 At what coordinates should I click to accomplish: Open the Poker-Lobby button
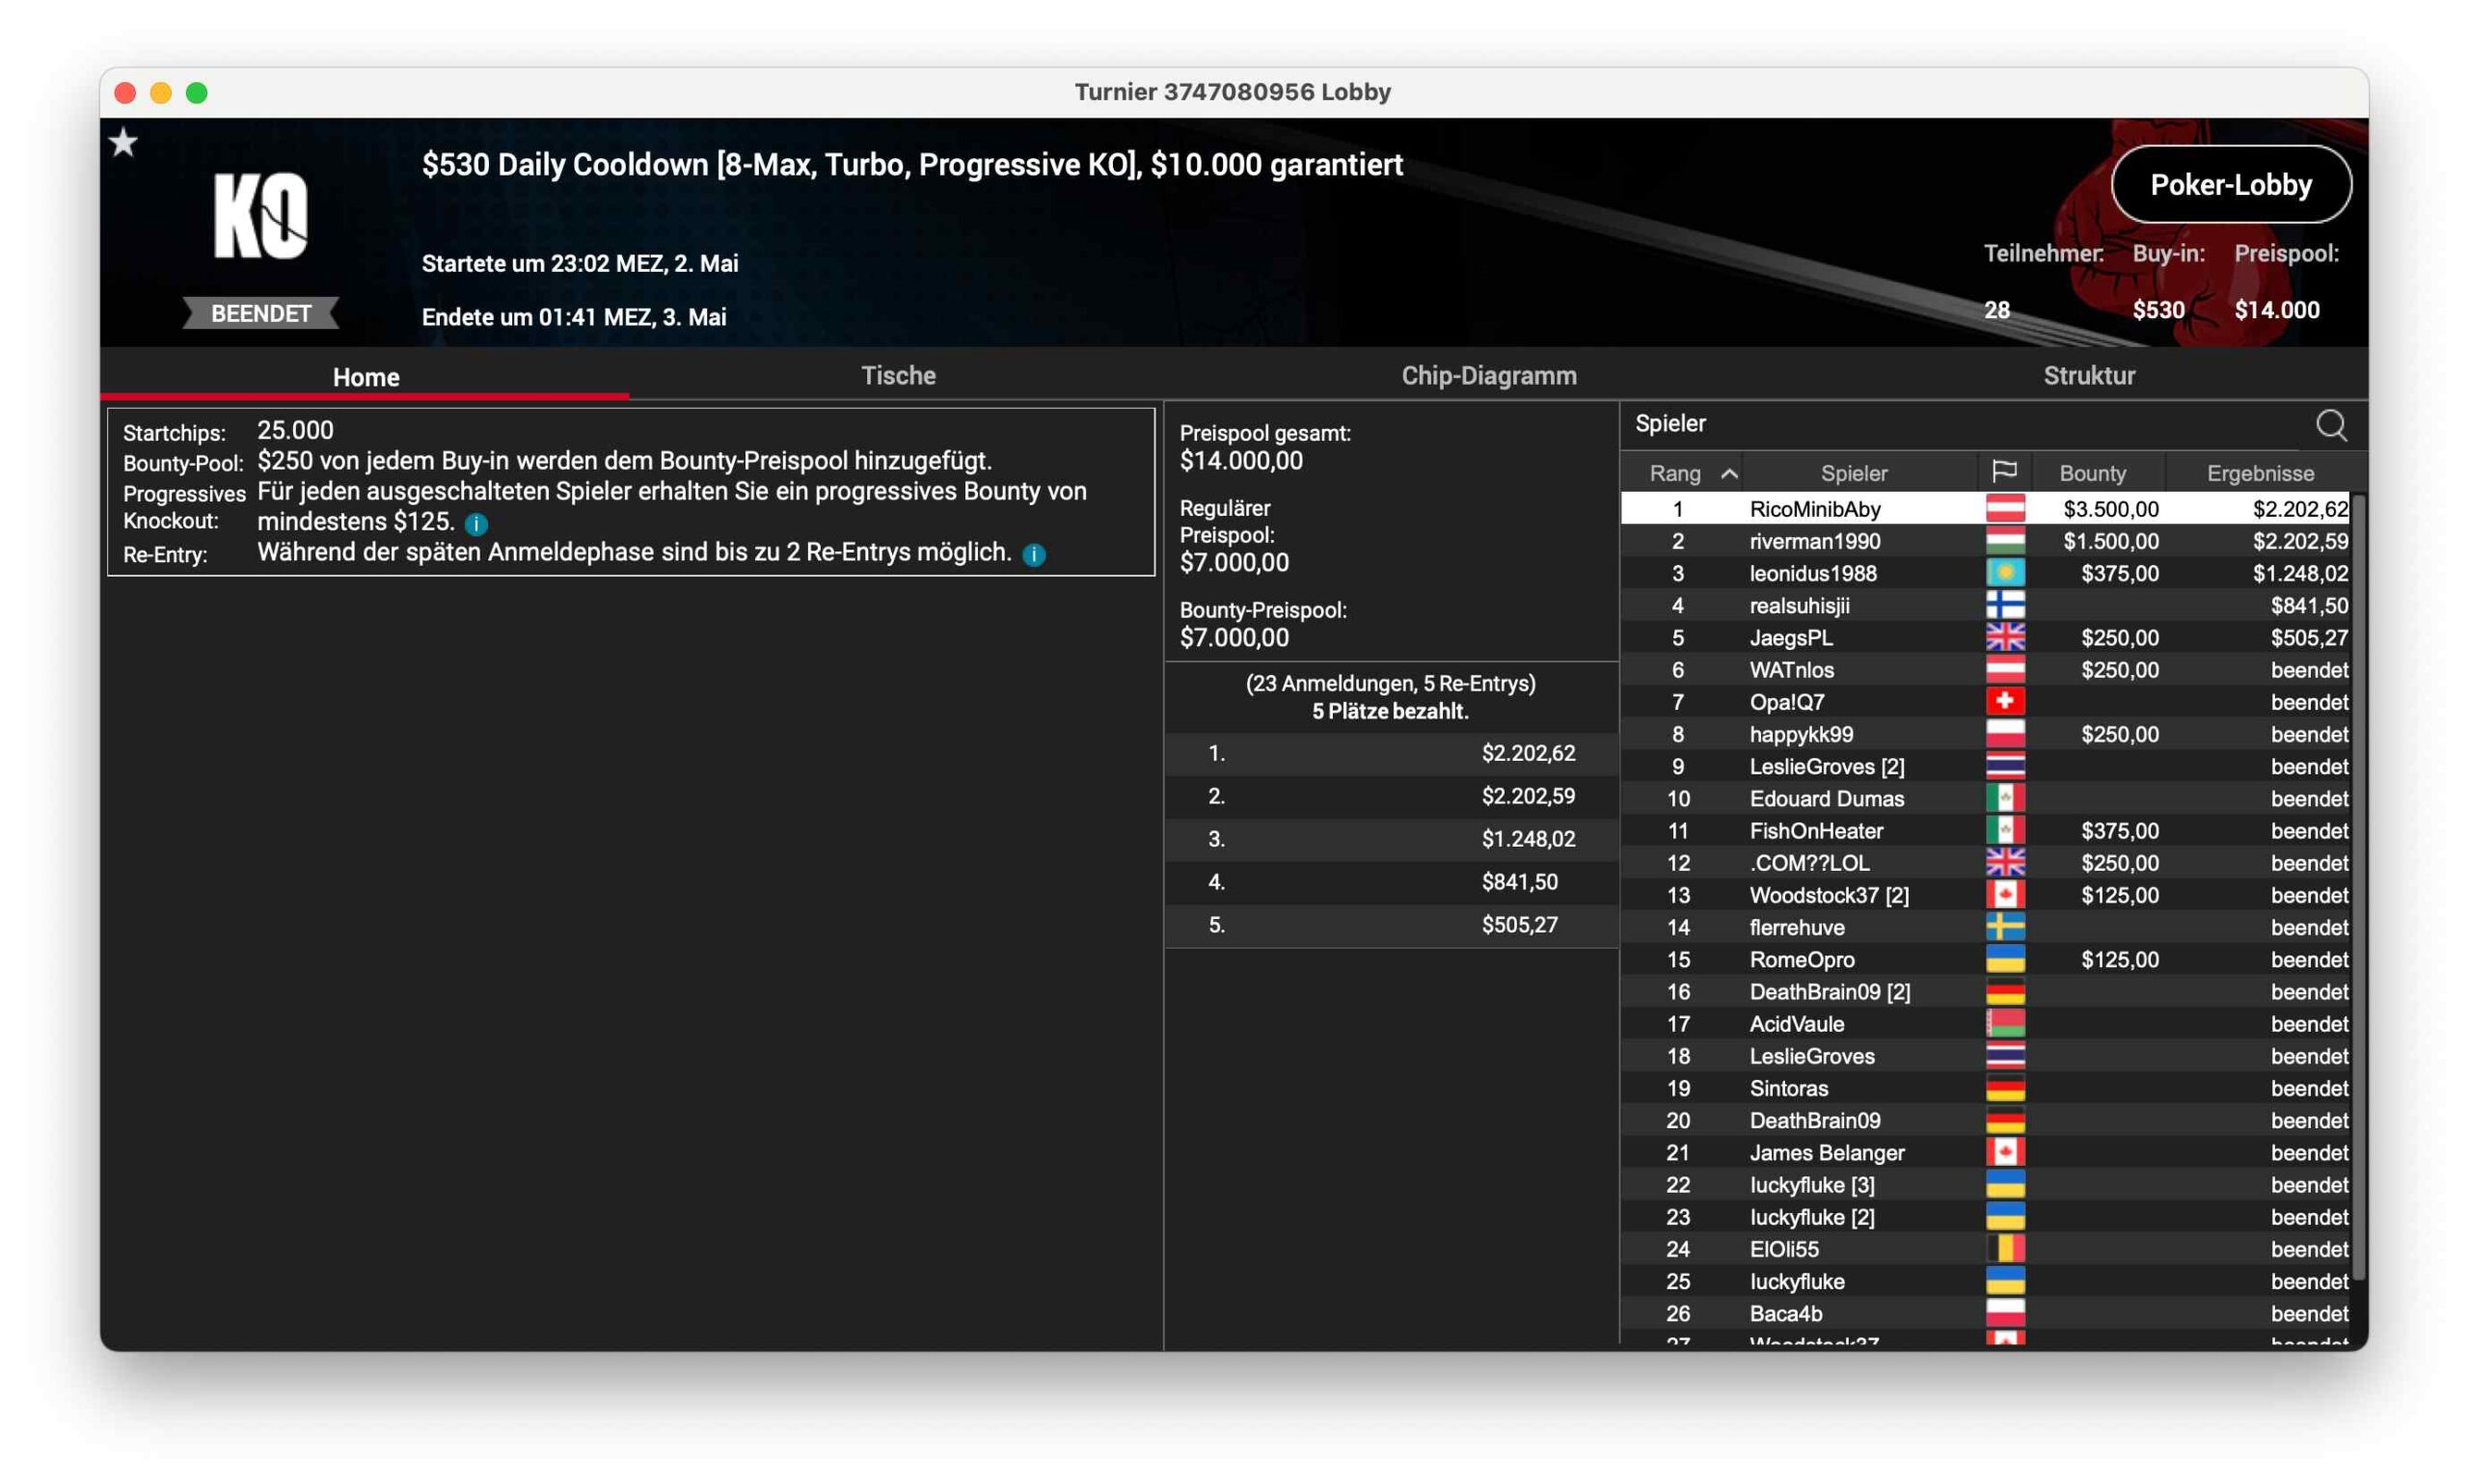click(x=2230, y=185)
